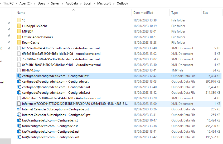The image size is (223, 144).
Task: Expand the chevron after Users
Action: coord(48,3)
